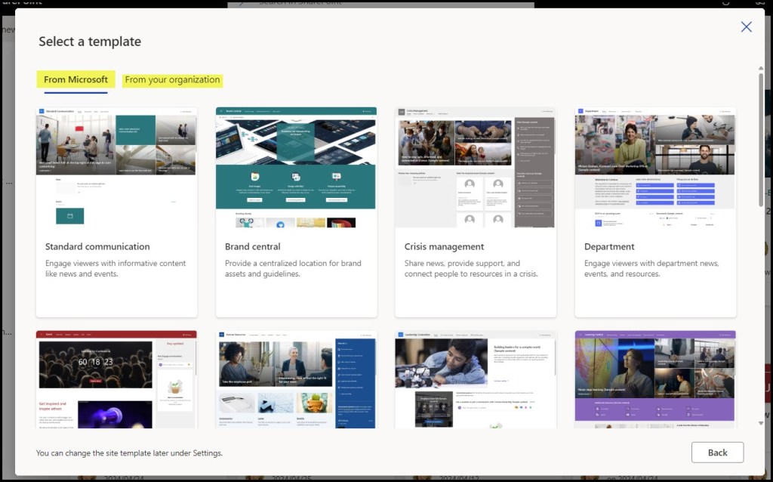The height and width of the screenshot is (482, 773).
Task: Click the Brand central description text
Action: pos(293,268)
